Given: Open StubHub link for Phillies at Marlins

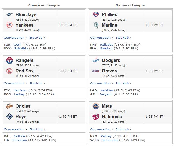Looking at the screenshot, I should pyautogui.click(x=122, y=37).
